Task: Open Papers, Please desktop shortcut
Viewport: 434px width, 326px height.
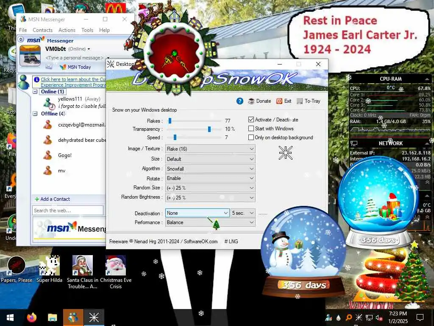Action: pos(17,270)
